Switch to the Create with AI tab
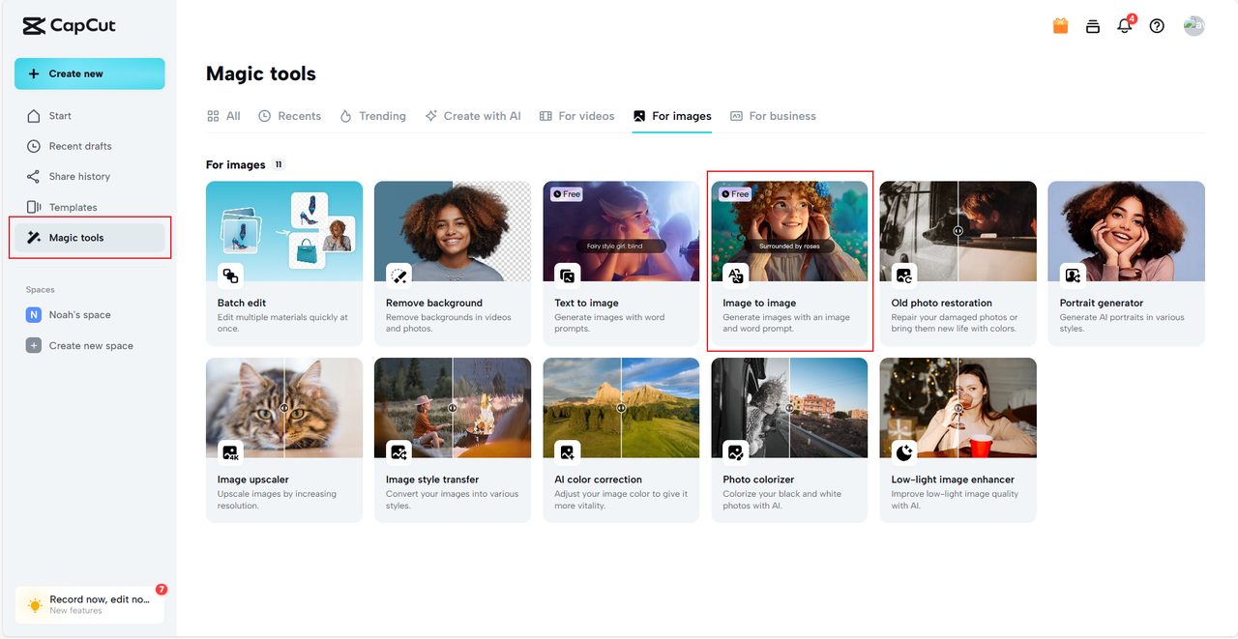Image resolution: width=1238 pixels, height=639 pixels. 472,116
